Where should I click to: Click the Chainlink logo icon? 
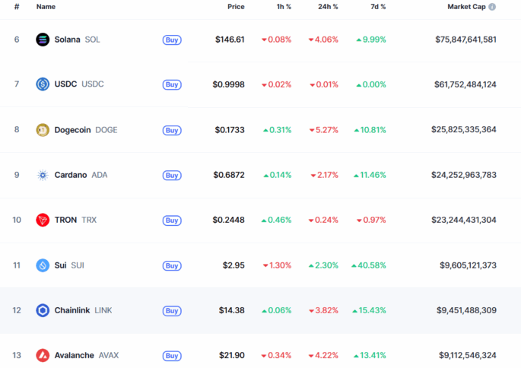pos(43,310)
